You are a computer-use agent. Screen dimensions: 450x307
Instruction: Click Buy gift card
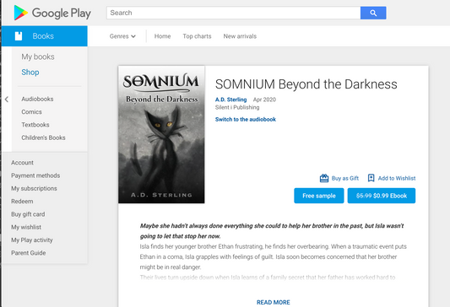tap(28, 214)
